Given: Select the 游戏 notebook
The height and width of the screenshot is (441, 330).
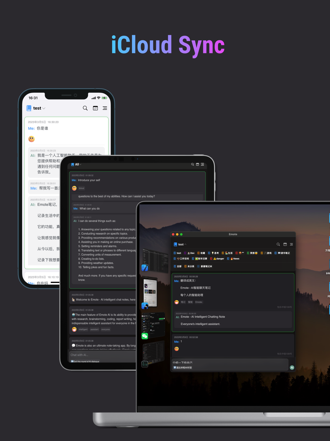Looking at the screenshot, I should coord(266,253).
